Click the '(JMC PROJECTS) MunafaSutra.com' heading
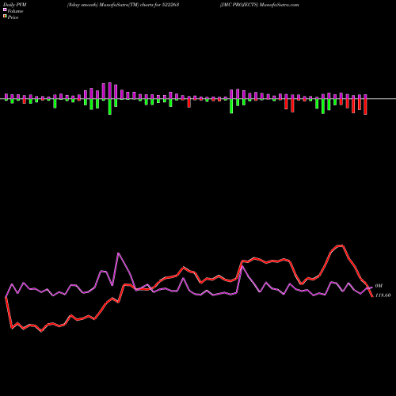This screenshot has width=396, height=396. tap(260, 5)
